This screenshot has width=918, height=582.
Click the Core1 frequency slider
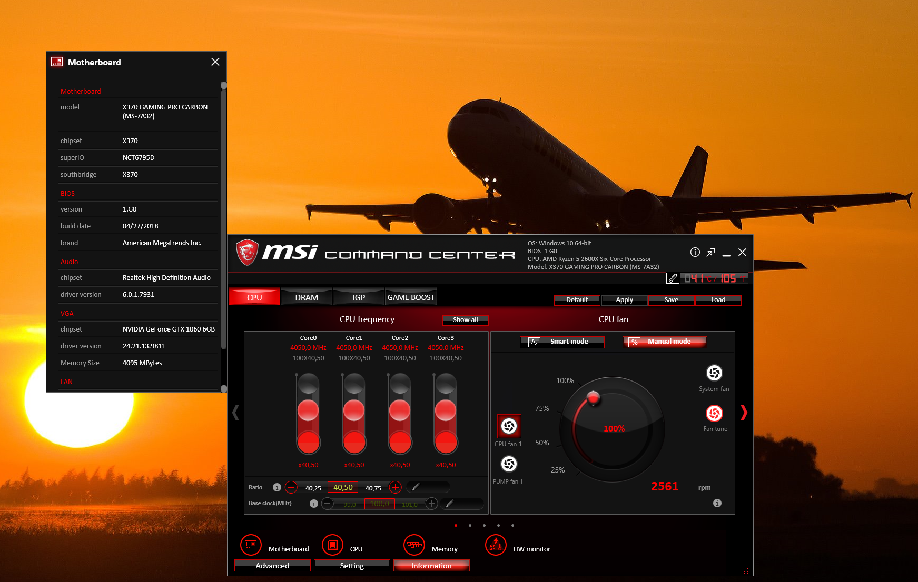point(354,413)
